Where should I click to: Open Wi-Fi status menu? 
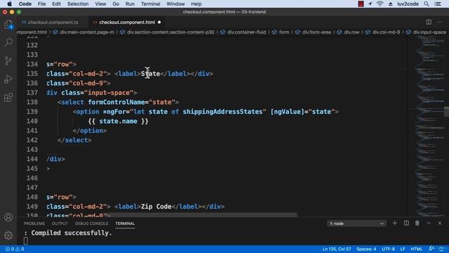(x=380, y=4)
